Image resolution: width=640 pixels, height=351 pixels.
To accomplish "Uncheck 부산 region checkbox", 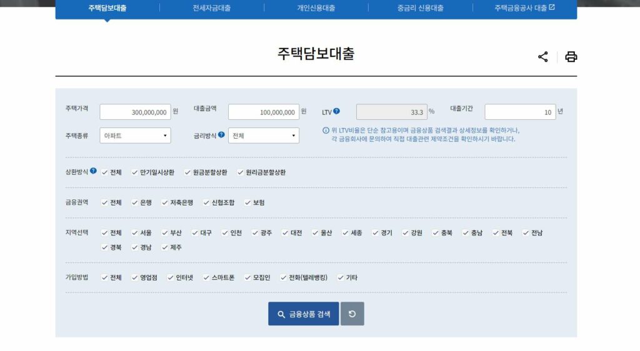I will point(165,233).
